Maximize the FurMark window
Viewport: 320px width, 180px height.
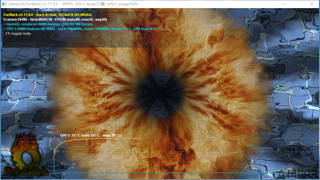[x=297, y=4]
